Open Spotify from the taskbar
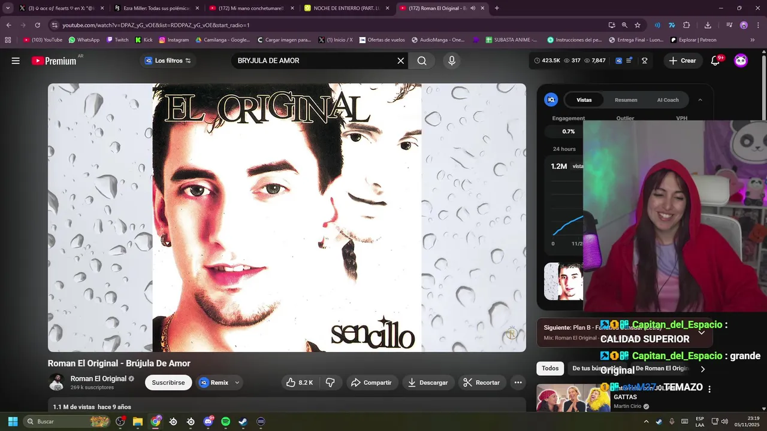This screenshot has width=767, height=431. click(x=225, y=421)
